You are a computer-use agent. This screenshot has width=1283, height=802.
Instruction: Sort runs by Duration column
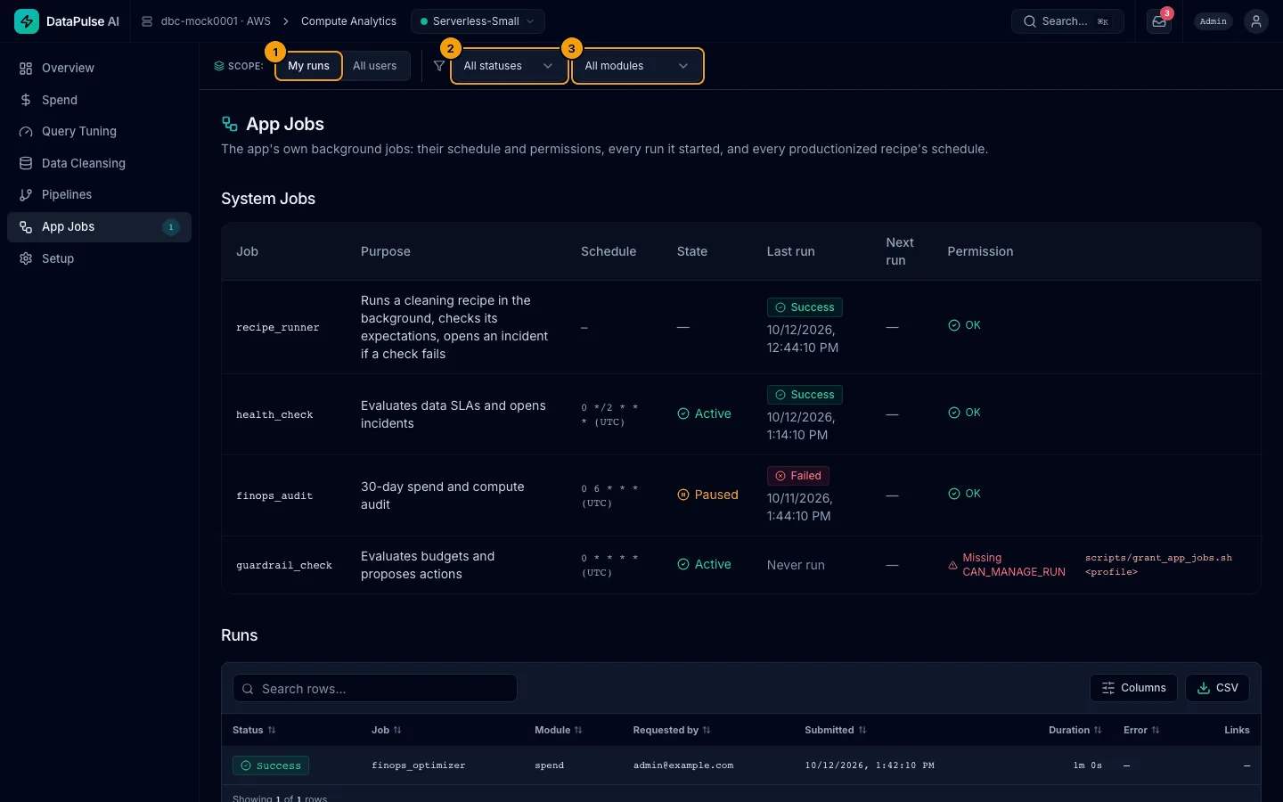coord(1075,730)
